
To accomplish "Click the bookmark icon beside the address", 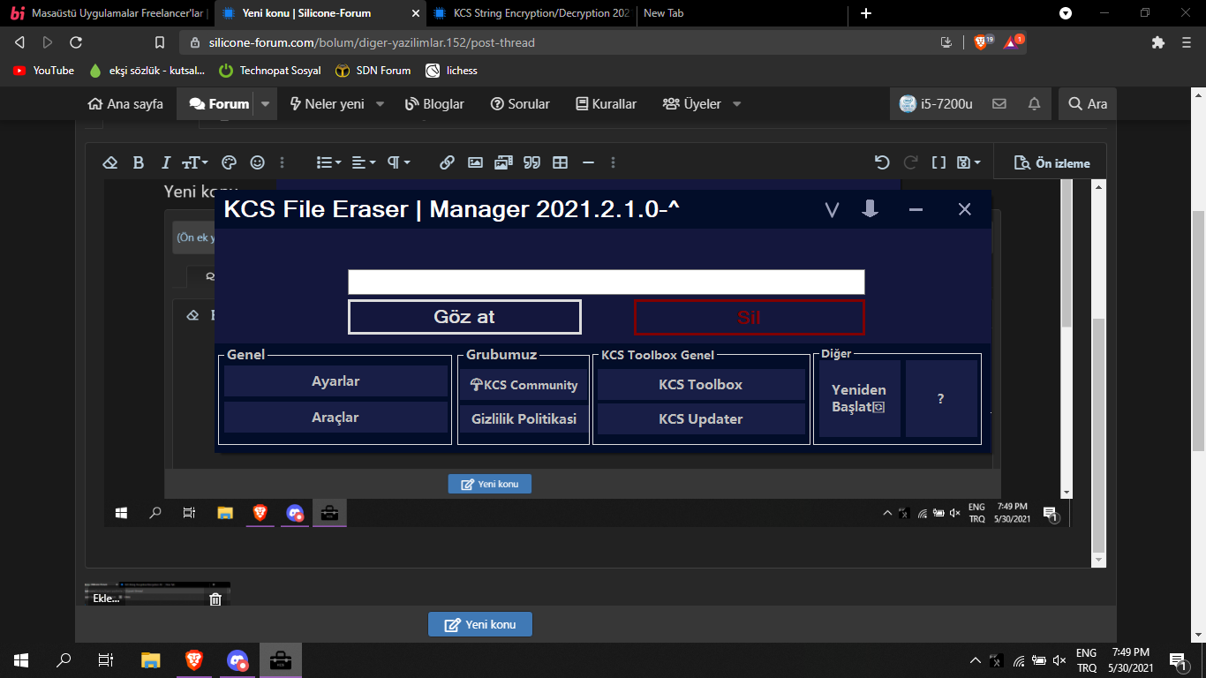I will pyautogui.click(x=160, y=42).
